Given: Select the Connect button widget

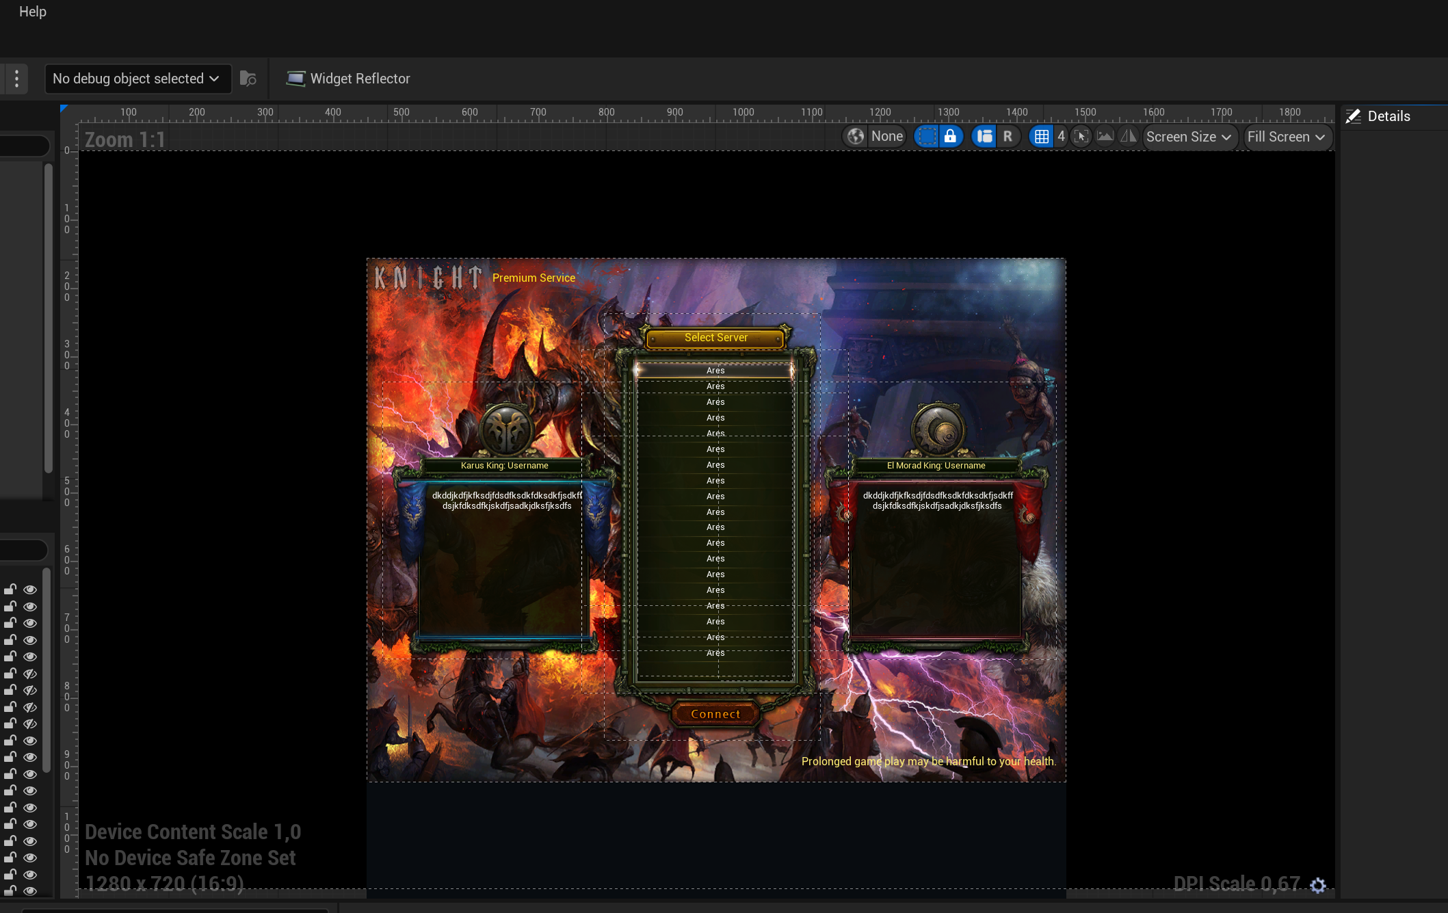Looking at the screenshot, I should 715,714.
